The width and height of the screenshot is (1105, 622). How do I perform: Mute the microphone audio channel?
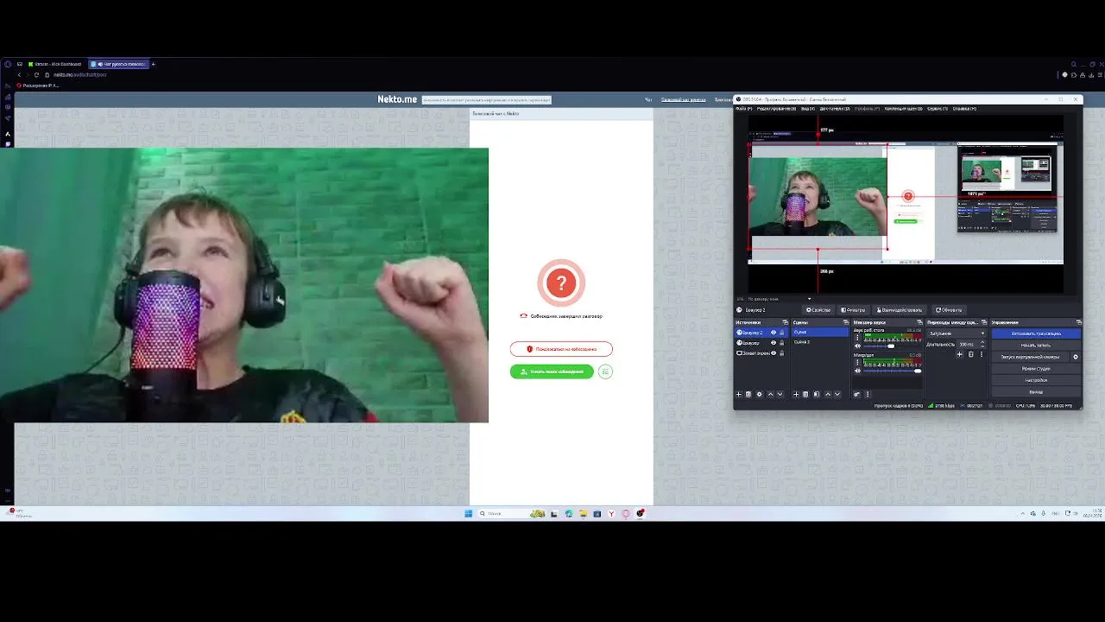click(x=857, y=371)
